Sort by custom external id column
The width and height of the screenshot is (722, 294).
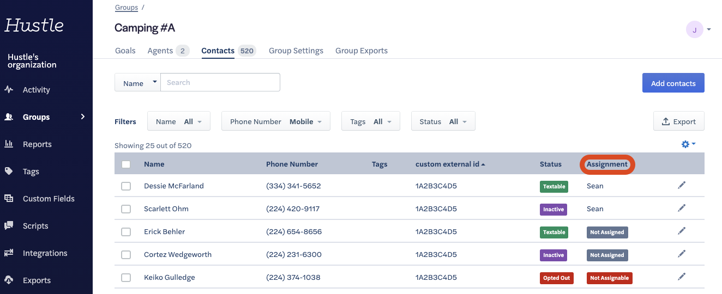pos(450,164)
